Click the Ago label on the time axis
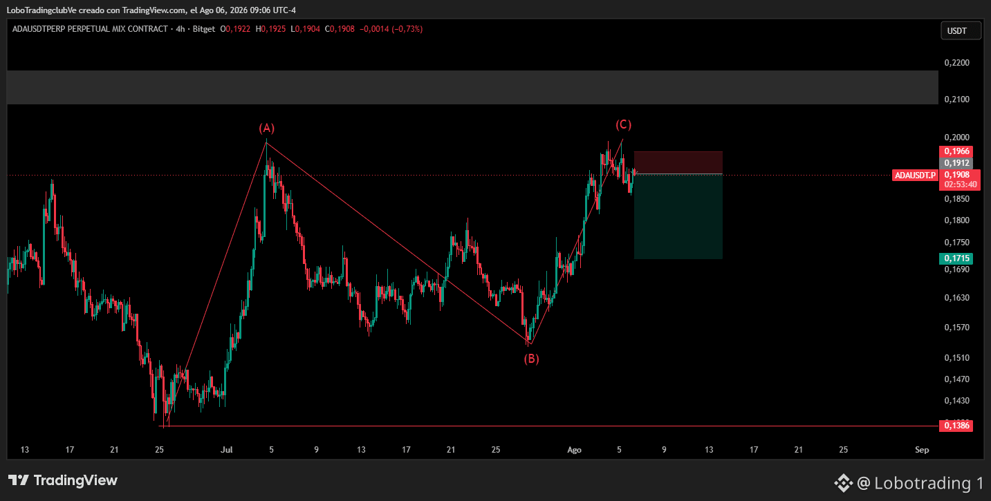Image resolution: width=991 pixels, height=501 pixels. coord(574,450)
